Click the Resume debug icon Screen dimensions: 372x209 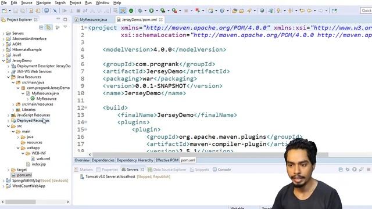(65, 10)
